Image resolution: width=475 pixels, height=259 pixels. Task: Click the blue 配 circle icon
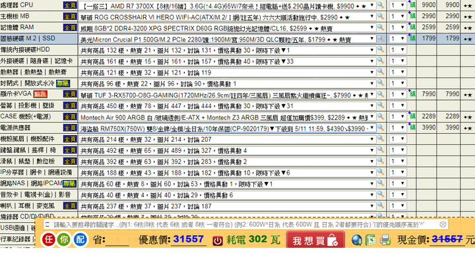80,240
